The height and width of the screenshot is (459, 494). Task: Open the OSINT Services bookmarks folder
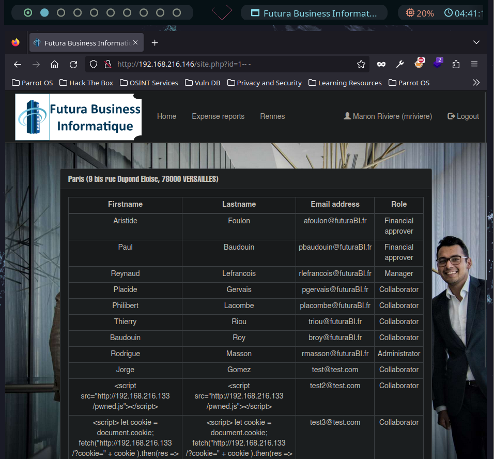click(x=149, y=83)
